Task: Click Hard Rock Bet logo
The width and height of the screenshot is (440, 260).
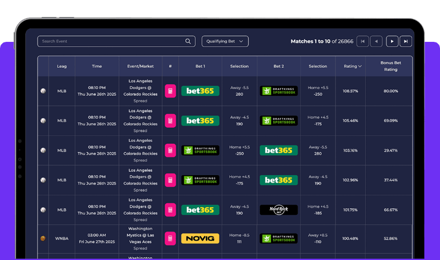Action: [279, 210]
